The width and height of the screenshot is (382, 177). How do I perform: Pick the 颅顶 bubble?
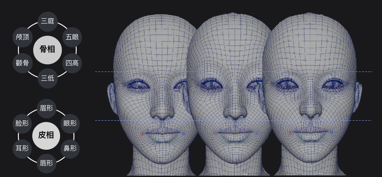pyautogui.click(x=22, y=38)
